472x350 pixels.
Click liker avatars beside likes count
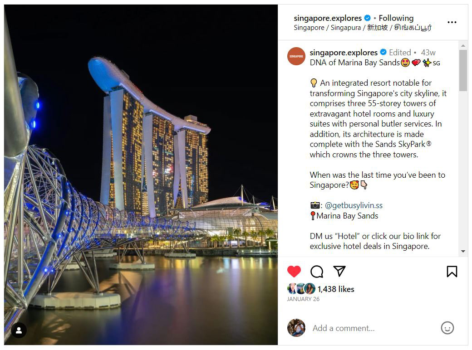pos(301,289)
